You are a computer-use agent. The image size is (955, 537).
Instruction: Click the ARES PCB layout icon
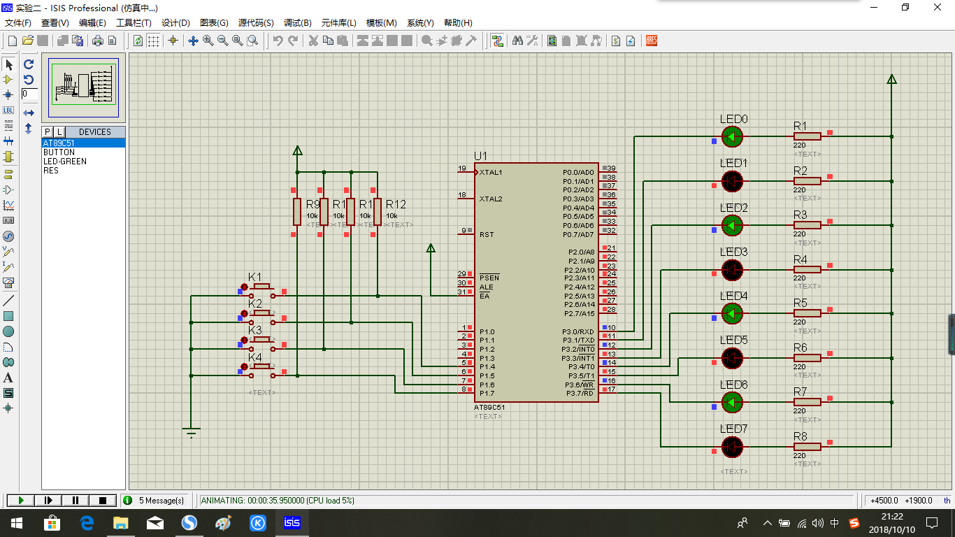651,41
